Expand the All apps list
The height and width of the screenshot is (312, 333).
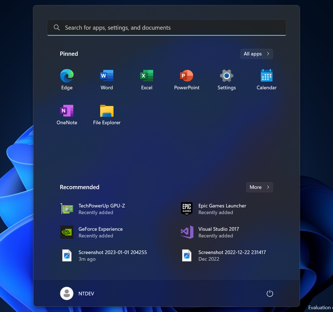pyautogui.click(x=256, y=54)
